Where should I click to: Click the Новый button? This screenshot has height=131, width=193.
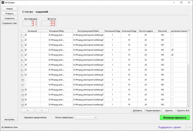(x=9, y=9)
